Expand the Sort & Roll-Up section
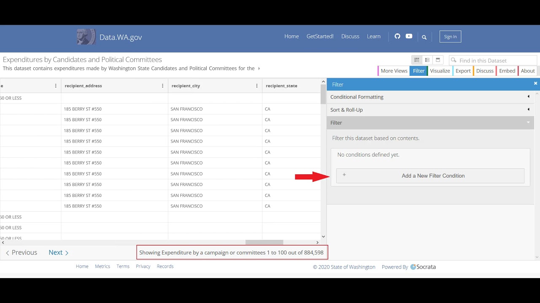The image size is (540, 303). tap(430, 110)
